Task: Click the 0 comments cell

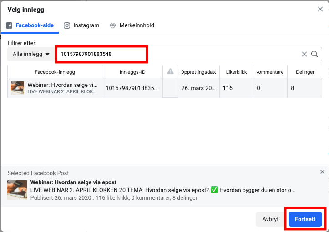Action: (x=270, y=88)
